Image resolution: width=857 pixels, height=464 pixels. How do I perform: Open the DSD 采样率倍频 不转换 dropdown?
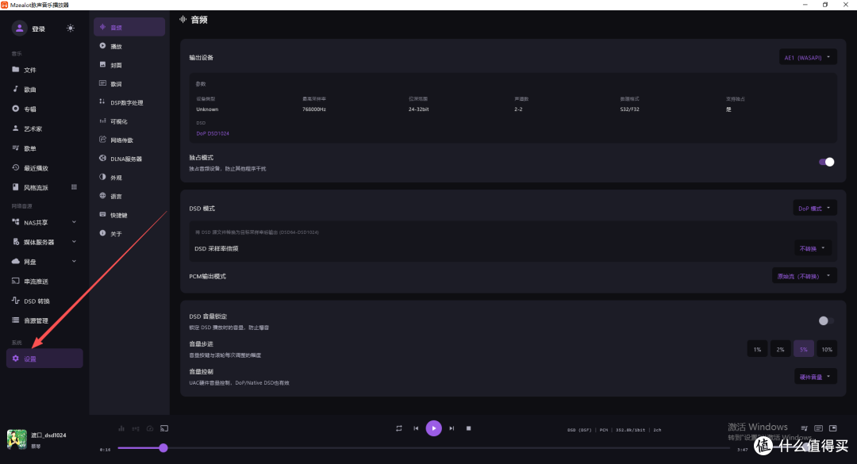813,248
